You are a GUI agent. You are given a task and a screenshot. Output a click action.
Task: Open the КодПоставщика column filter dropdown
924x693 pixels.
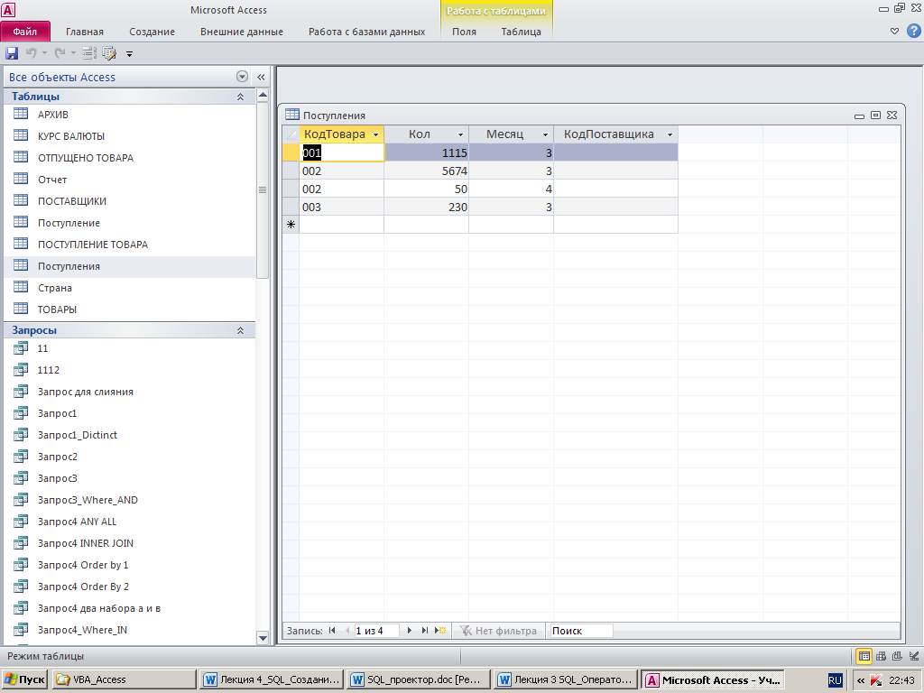pyautogui.click(x=670, y=135)
